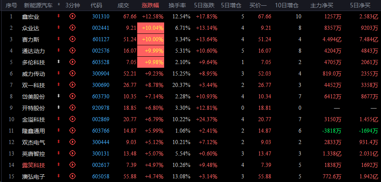
Task: Click the asterisk column header
Action: click(x=59, y=5)
